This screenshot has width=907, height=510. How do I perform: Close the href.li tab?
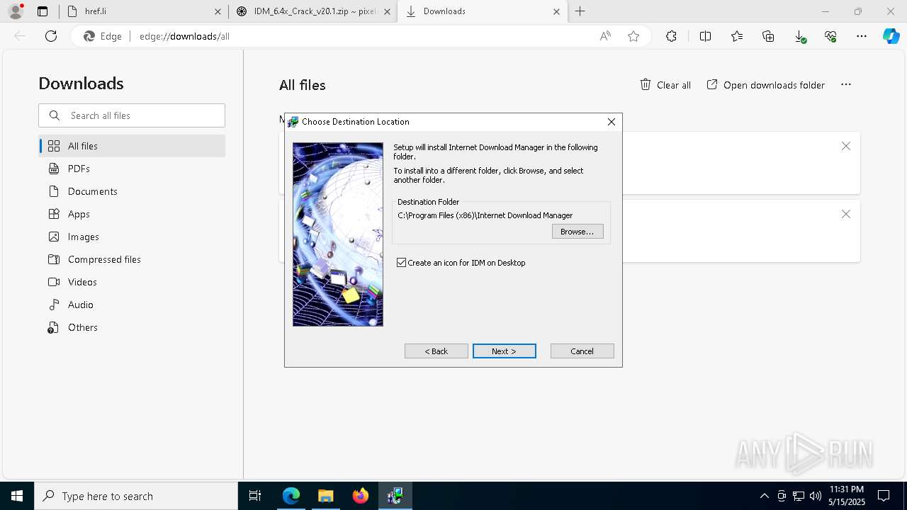coord(218,11)
